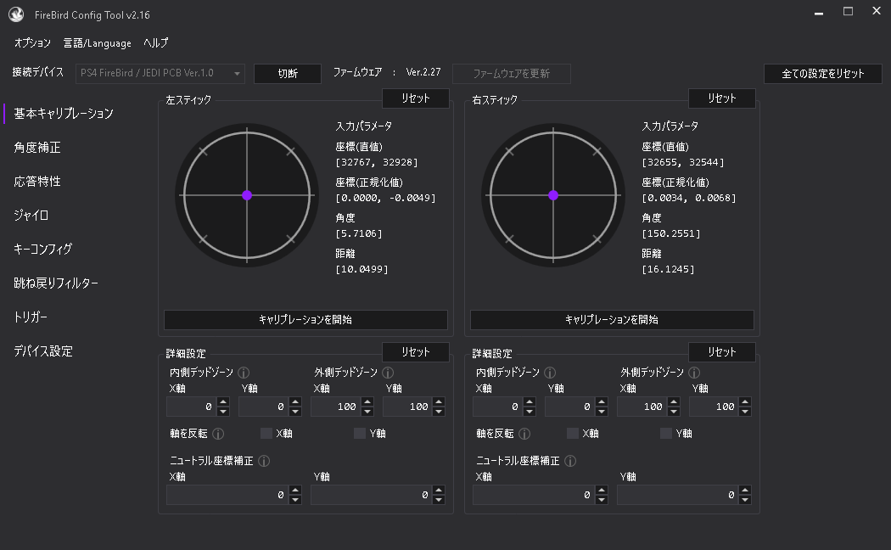Enable left stick X軸 invert checkbox
The image size is (891, 550).
266,434
